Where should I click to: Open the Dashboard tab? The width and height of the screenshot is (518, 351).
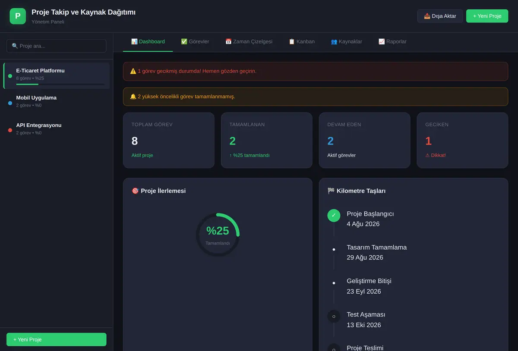(x=148, y=42)
